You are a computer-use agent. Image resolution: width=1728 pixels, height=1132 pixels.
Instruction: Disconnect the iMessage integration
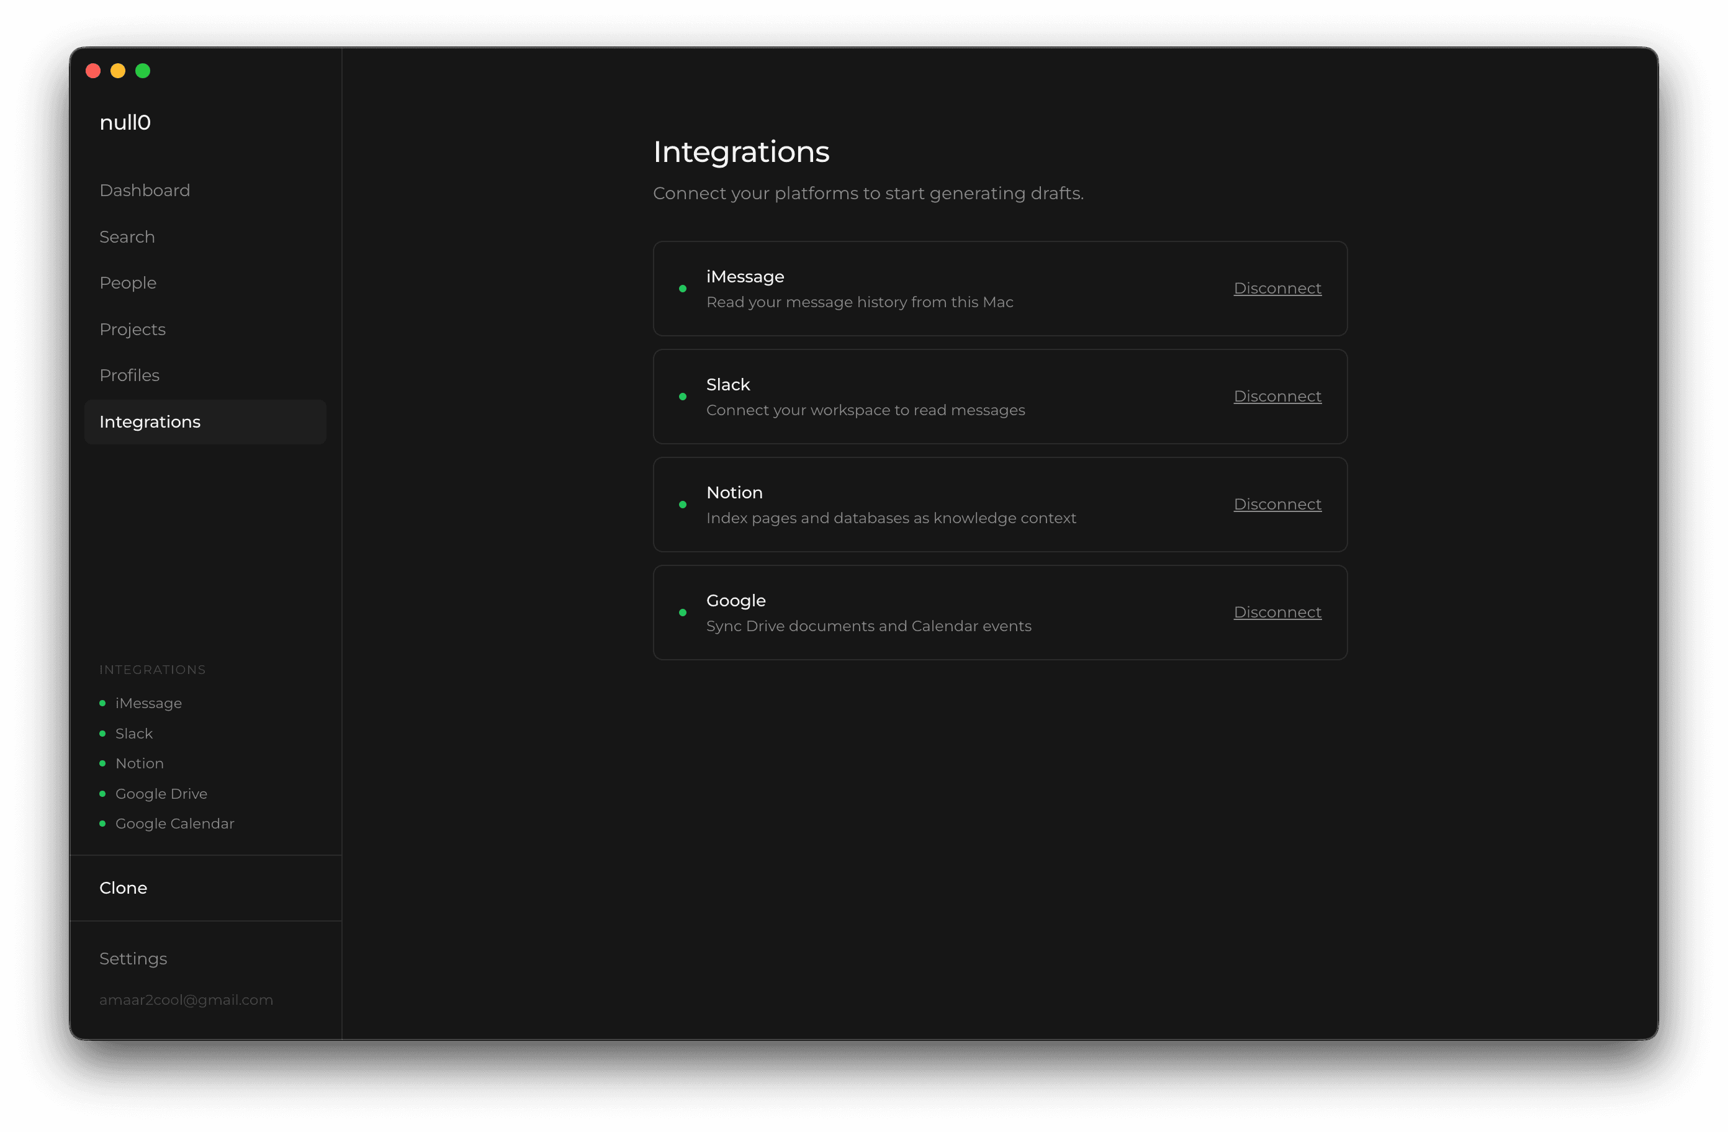point(1277,288)
